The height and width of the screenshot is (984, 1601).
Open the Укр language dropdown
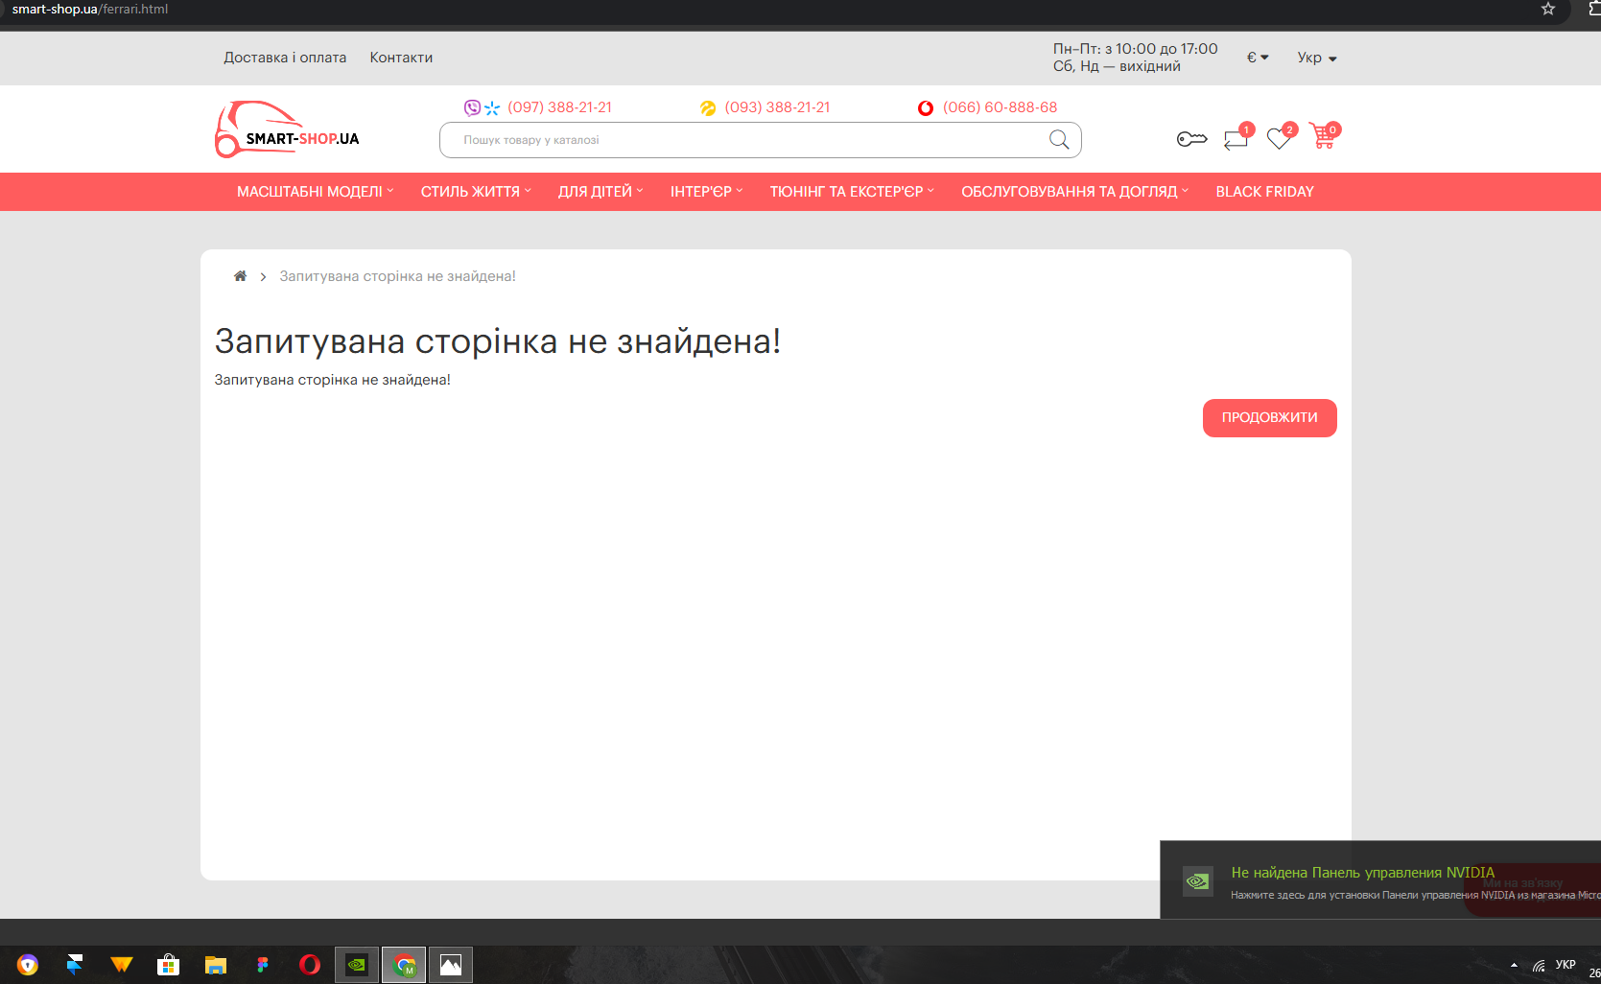tap(1316, 58)
